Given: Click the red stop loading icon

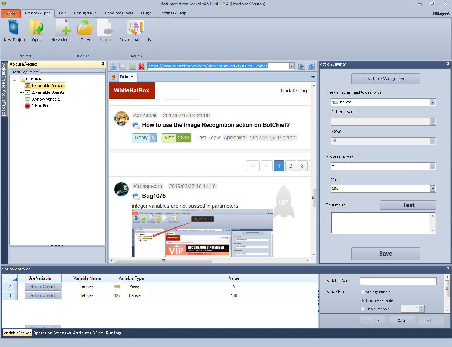Looking at the screenshot, I should pyautogui.click(x=142, y=66).
